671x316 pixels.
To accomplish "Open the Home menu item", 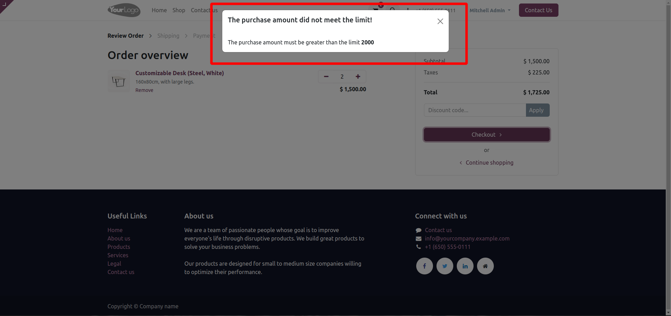I will (x=159, y=10).
